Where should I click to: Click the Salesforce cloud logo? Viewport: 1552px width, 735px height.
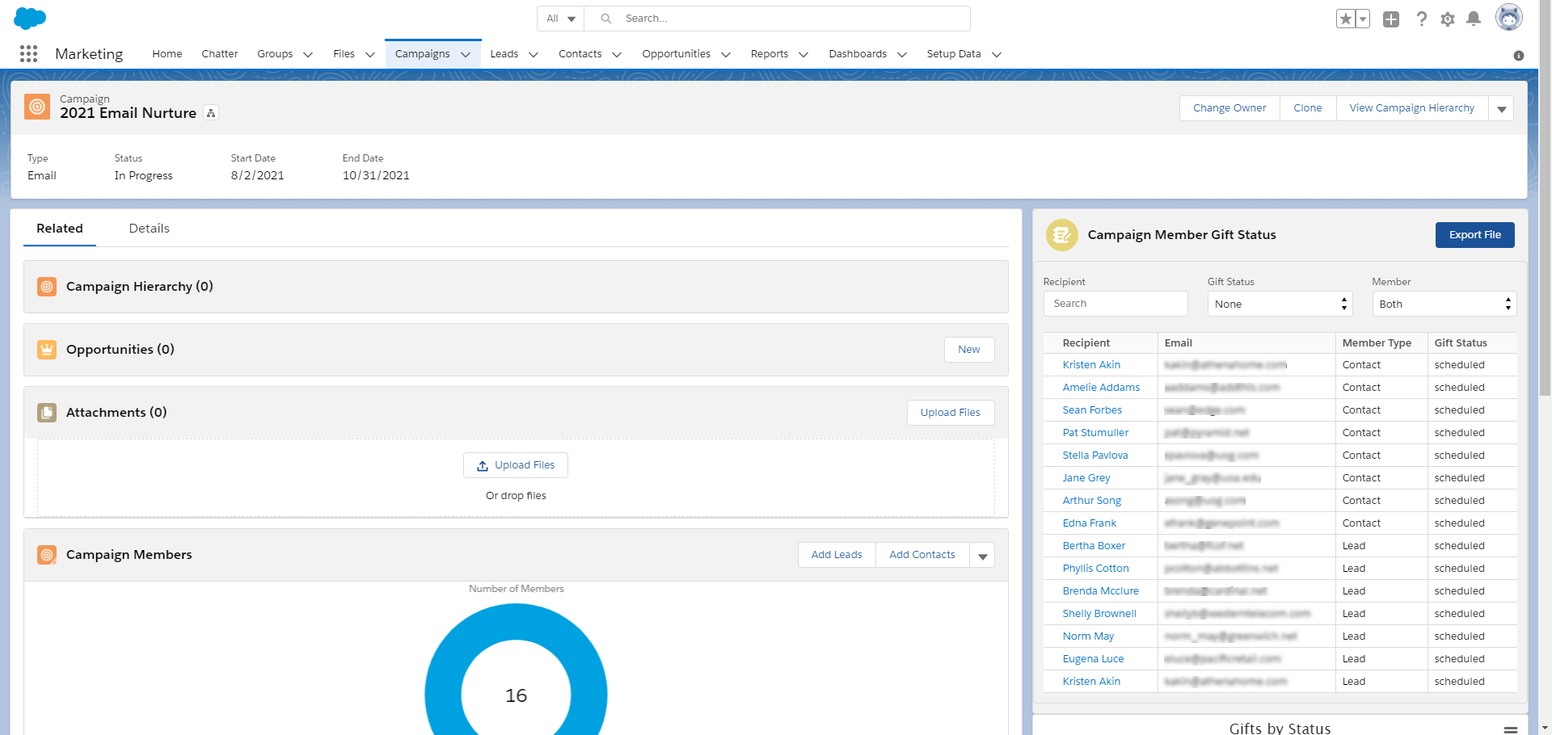point(30,18)
